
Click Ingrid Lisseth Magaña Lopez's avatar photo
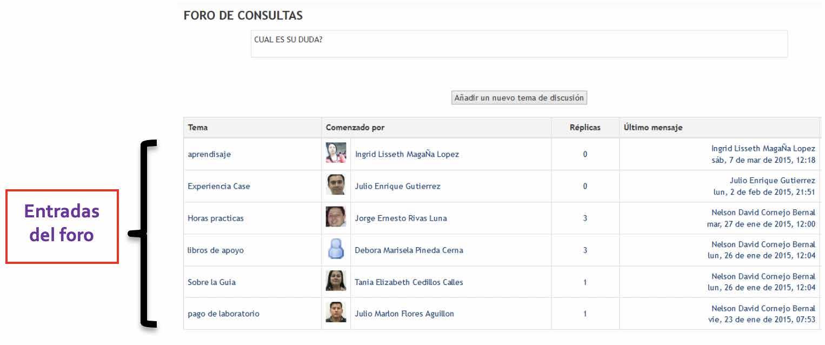pyautogui.click(x=336, y=153)
